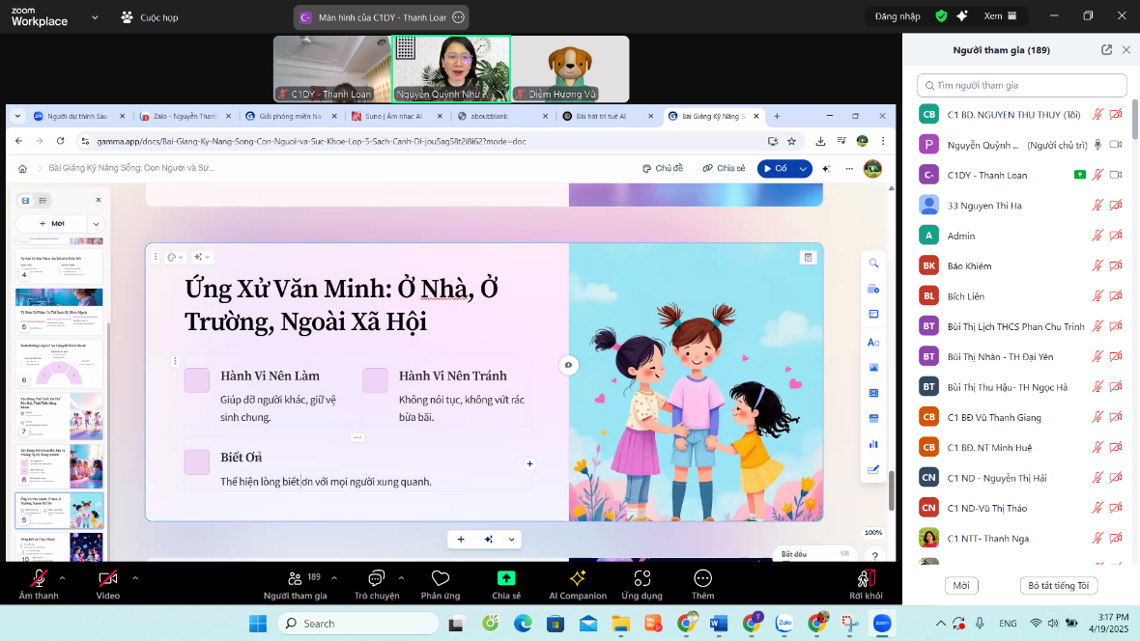The height and width of the screenshot is (641, 1140).
Task: Open the image tool in right toolbar
Action: (873, 368)
